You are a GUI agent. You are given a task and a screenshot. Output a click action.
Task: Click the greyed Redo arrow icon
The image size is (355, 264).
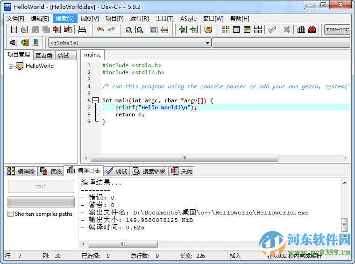(x=111, y=29)
